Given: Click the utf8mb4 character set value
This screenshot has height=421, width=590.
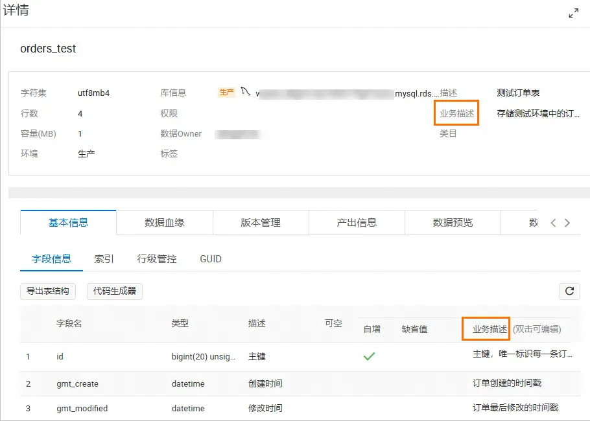Looking at the screenshot, I should [94, 93].
